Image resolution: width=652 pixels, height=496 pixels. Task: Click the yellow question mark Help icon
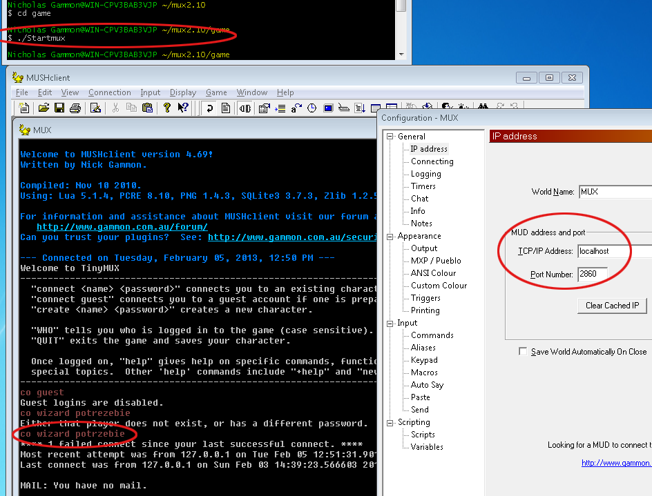pos(166,108)
